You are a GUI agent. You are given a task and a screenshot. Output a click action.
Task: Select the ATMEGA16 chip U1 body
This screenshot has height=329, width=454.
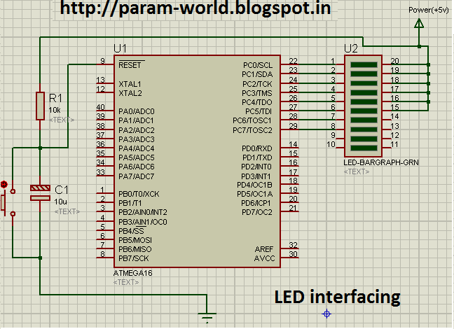[x=197, y=161]
